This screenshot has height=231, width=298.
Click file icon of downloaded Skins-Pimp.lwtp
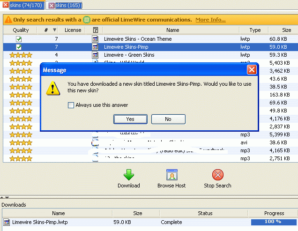[x=7, y=222]
